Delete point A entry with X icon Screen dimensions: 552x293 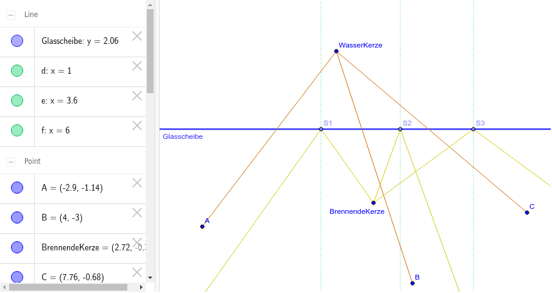click(x=137, y=183)
